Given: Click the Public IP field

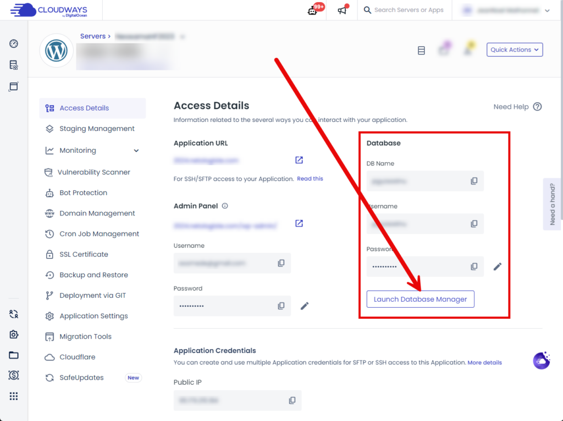Looking at the screenshot, I should click(x=238, y=400).
